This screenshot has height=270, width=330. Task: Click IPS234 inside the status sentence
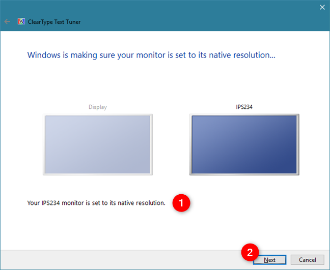(50, 203)
